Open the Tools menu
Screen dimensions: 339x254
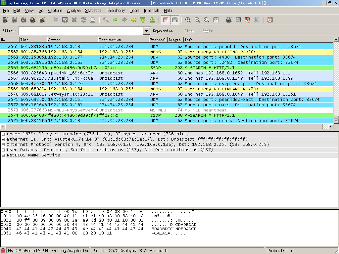pyautogui.click(x=134, y=10)
